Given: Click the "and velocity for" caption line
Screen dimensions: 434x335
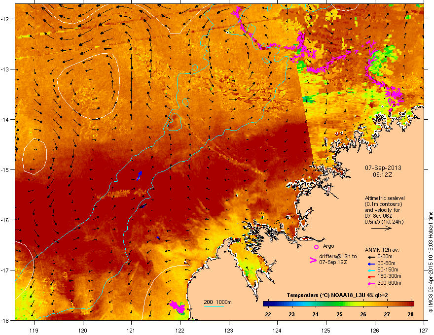Looking at the screenshot, I should pos(382,210).
